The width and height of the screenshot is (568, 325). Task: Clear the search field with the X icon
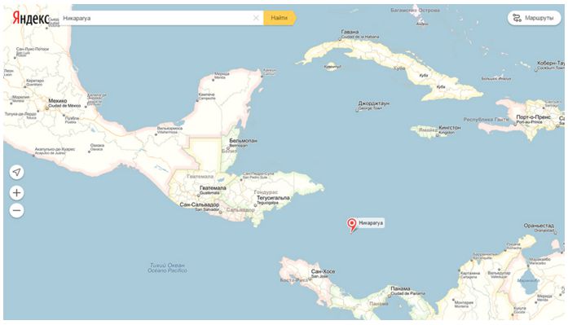pos(256,18)
